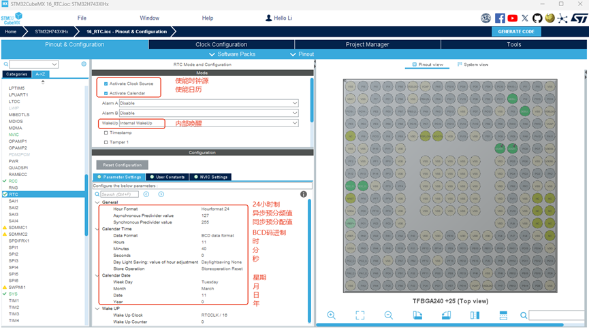This screenshot has width=589, height=329.
Task: Click the anniversary badge icon
Action: [x=485, y=18]
